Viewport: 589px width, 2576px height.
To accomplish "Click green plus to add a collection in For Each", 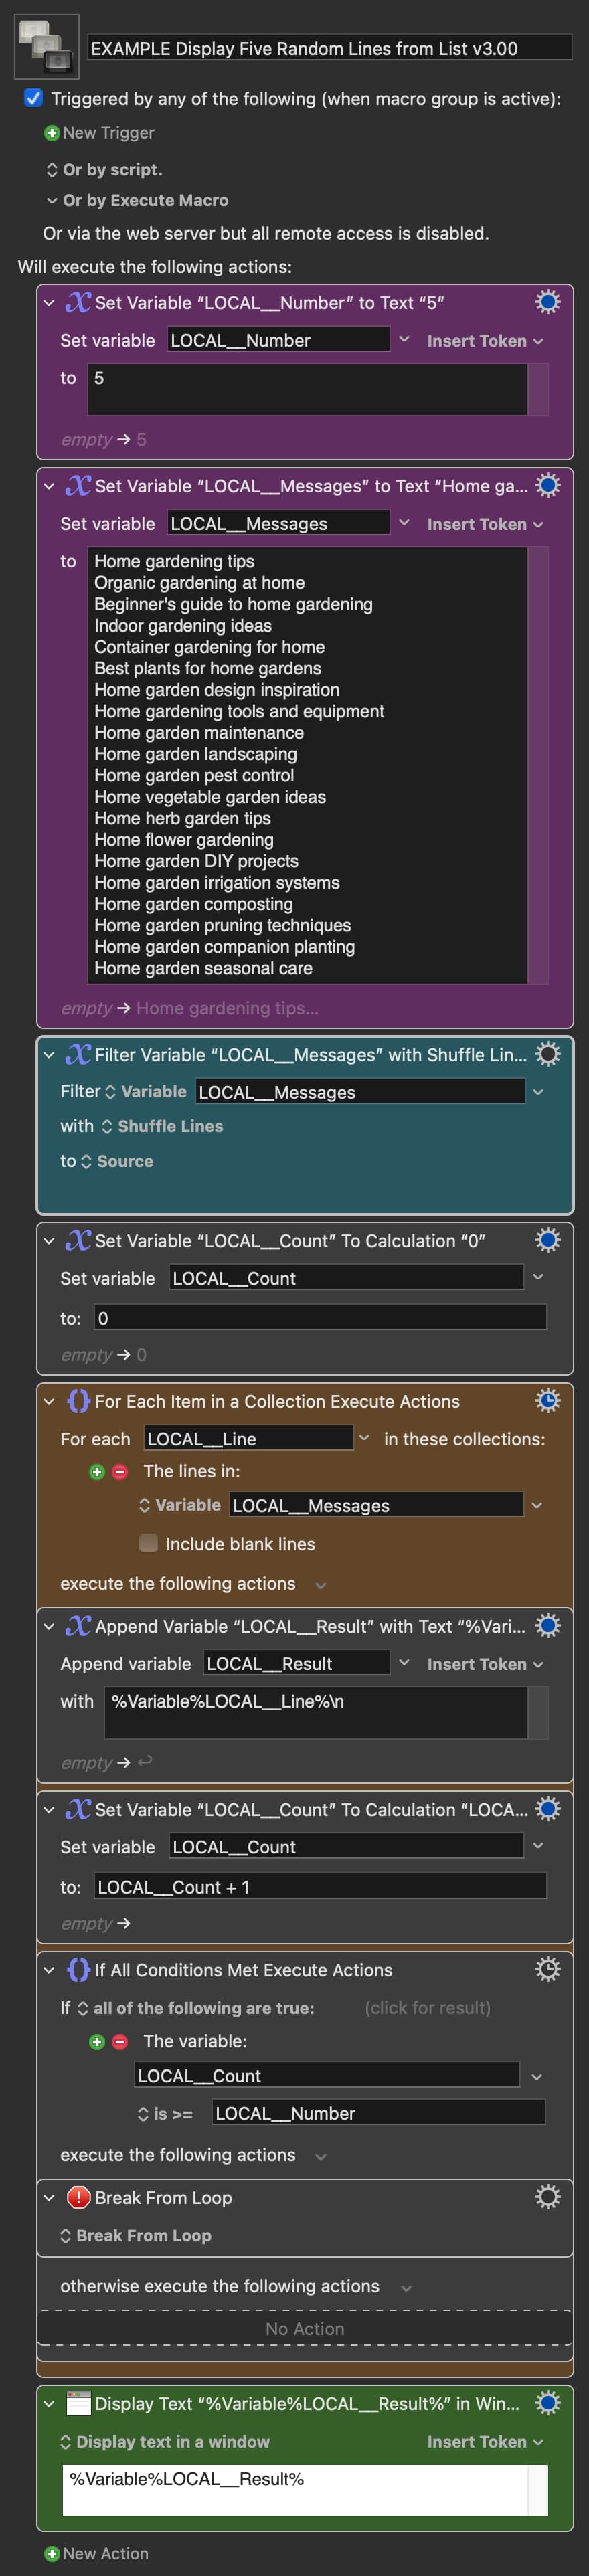I will coord(97,1471).
